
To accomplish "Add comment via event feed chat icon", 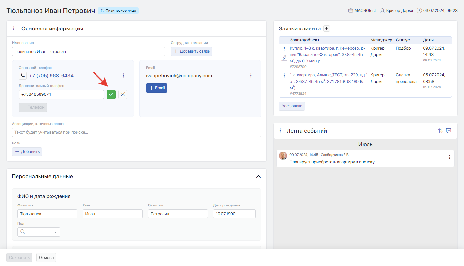I will 448,131.
